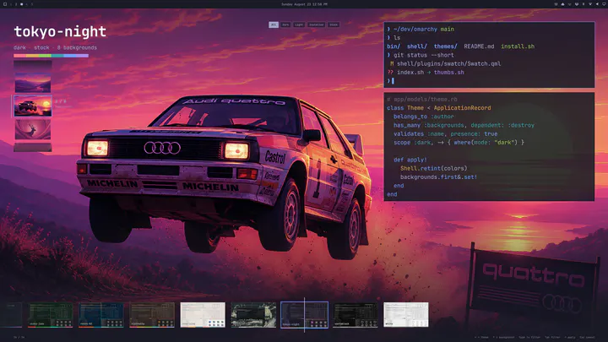The height and width of the screenshot is (342, 608).
Task: Click "README.md" in the terminal listing
Action: coord(479,46)
